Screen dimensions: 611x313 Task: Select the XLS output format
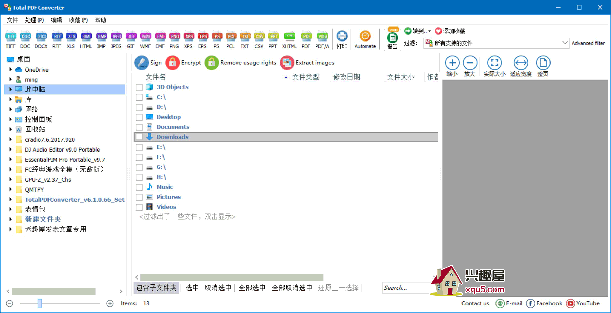pyautogui.click(x=71, y=40)
